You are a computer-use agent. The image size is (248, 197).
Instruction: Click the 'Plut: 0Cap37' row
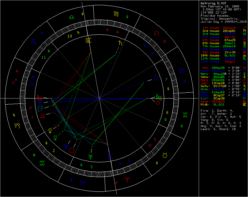221,95
